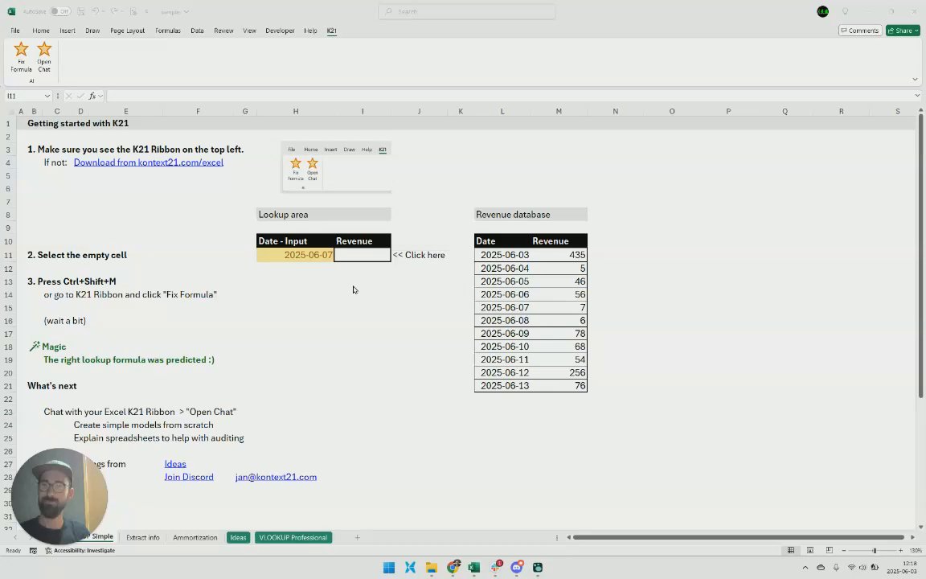The image size is (926, 579).
Task: Switch to Normal view icon
Action: [x=791, y=551]
